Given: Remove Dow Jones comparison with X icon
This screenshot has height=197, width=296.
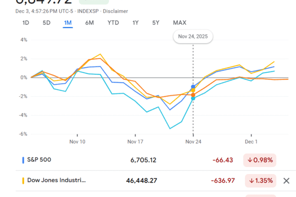Looking at the screenshot, I should tap(287, 181).
